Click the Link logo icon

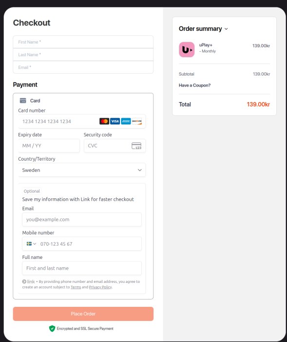tap(28, 281)
